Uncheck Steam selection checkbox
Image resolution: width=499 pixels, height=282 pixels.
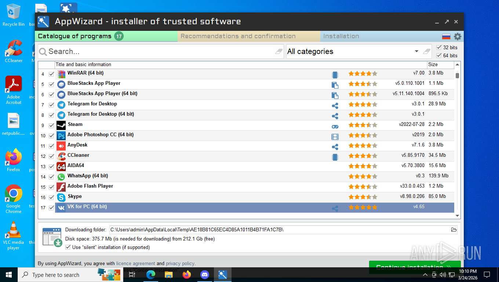coord(51,126)
